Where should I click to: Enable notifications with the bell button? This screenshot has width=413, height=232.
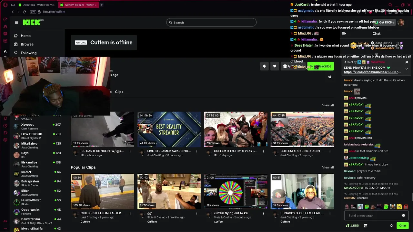[264, 66]
